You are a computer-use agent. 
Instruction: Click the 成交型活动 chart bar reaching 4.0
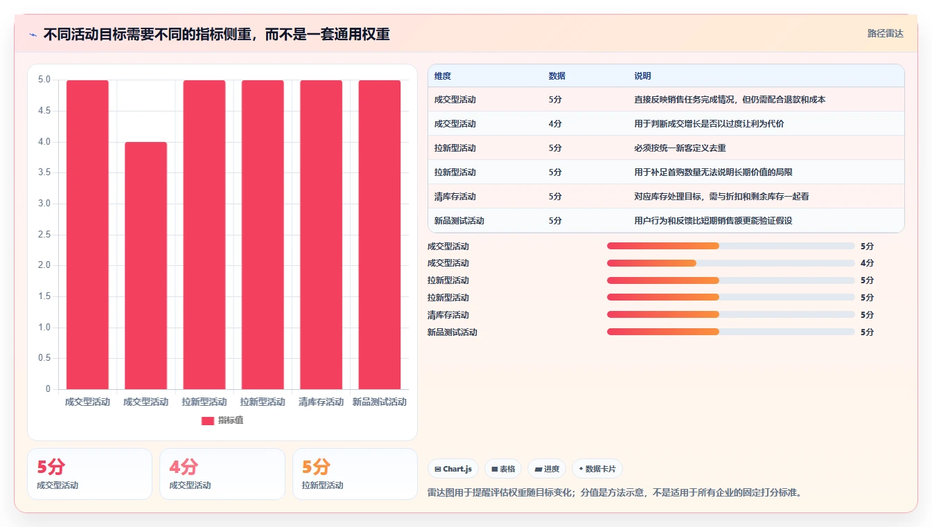point(146,265)
